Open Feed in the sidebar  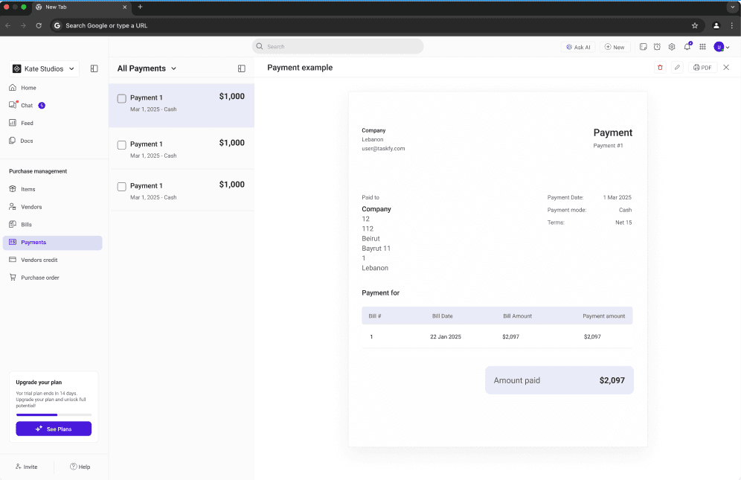[x=27, y=123]
